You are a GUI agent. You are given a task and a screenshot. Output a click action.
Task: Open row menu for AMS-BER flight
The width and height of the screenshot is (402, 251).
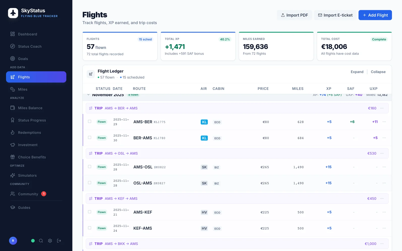(x=384, y=122)
